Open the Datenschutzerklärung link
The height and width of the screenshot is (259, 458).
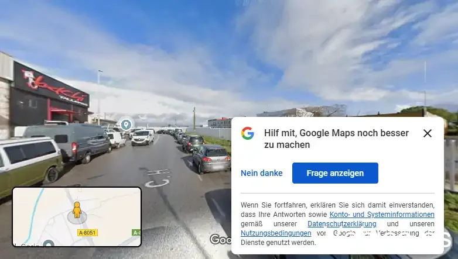click(x=342, y=224)
